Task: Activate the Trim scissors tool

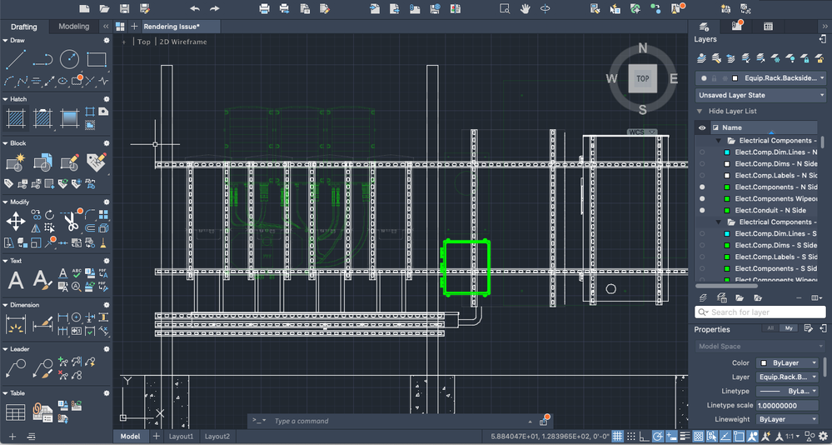Action: tap(72, 222)
